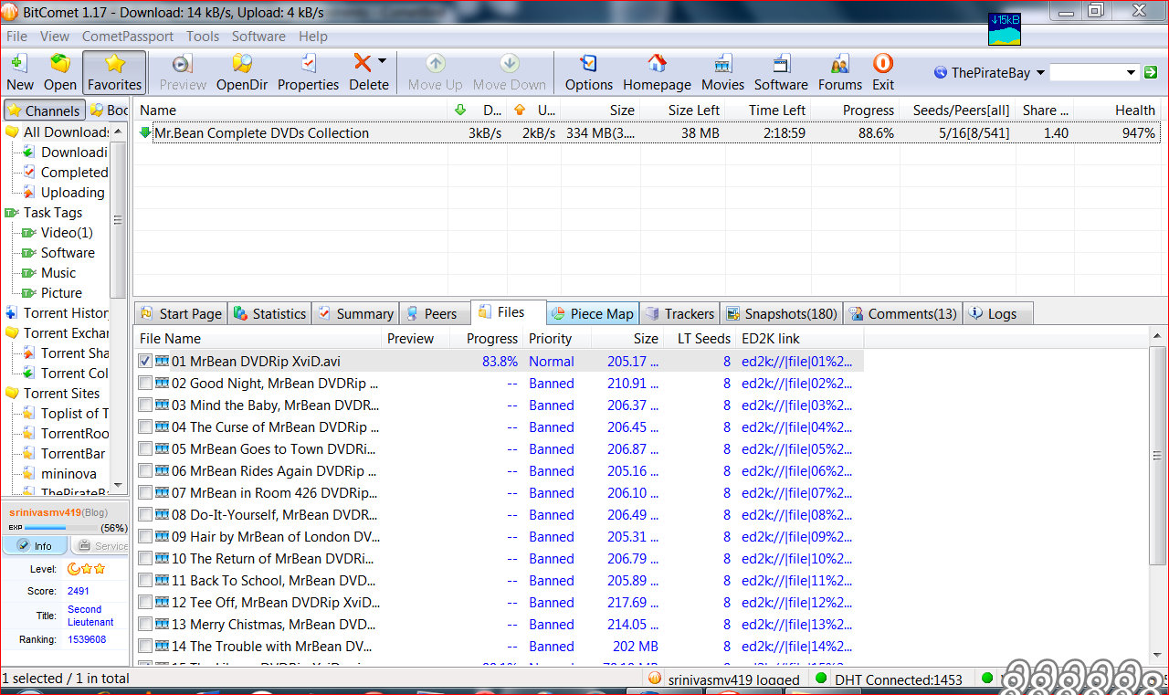Image resolution: width=1169 pixels, height=695 pixels.
Task: Sort task list by Health column
Action: [x=1116, y=110]
